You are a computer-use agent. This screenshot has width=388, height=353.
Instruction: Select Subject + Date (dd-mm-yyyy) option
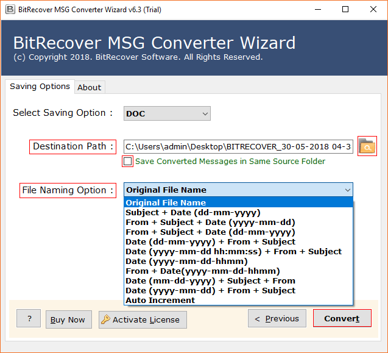tap(238, 213)
